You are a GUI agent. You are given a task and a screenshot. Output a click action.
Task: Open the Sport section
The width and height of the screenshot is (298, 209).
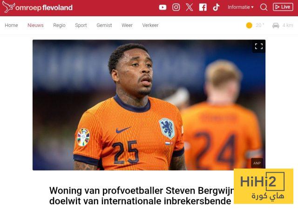pyautogui.click(x=81, y=25)
